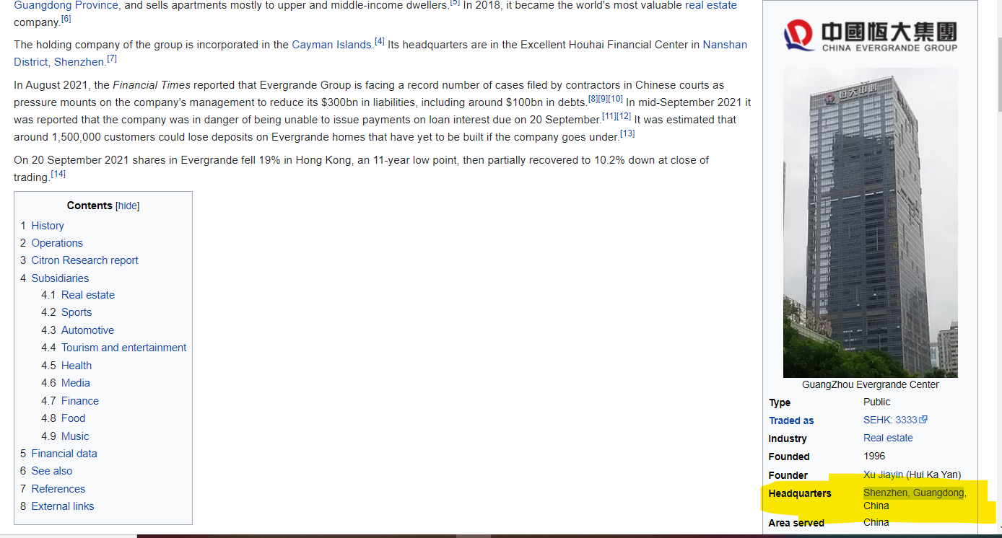The height and width of the screenshot is (538, 1002).
Task: Click the Area served label
Action: point(796,523)
